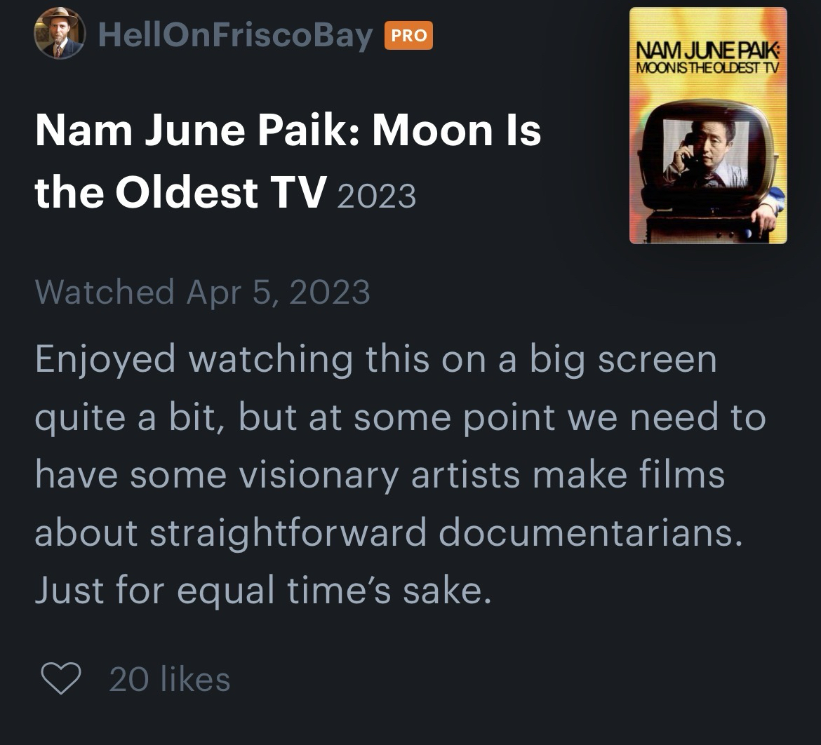Open the 20 likes list
This screenshot has height=745, width=821.
(x=169, y=680)
